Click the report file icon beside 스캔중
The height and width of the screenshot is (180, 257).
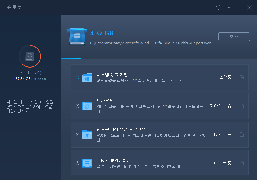tap(241, 77)
